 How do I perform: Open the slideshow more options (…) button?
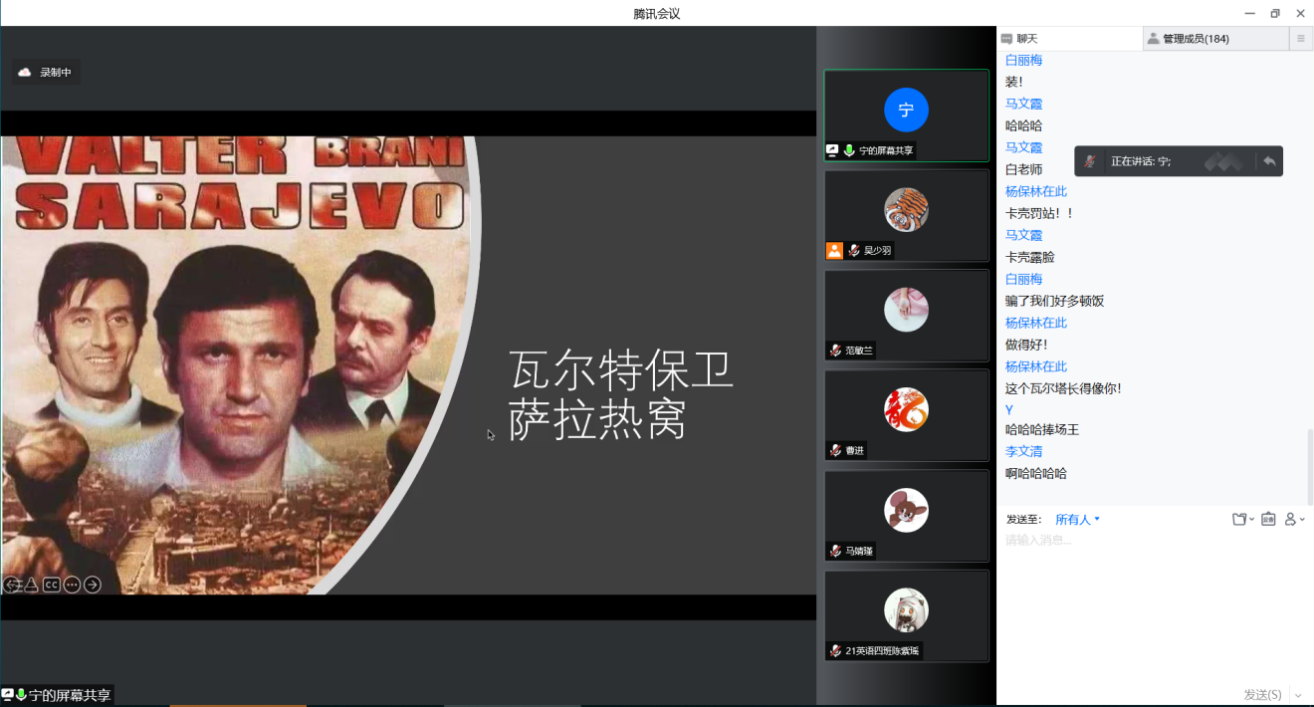pos(72,585)
